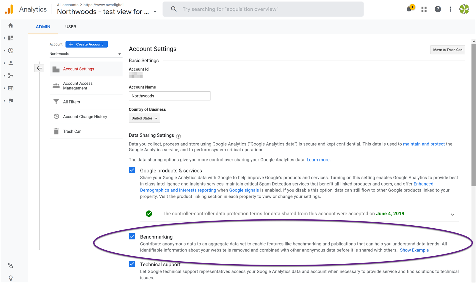Expand Acquisition sidebar arrow
The image size is (476, 283).
point(4,76)
